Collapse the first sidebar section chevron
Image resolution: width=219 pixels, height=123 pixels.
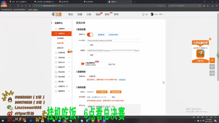click(69, 29)
